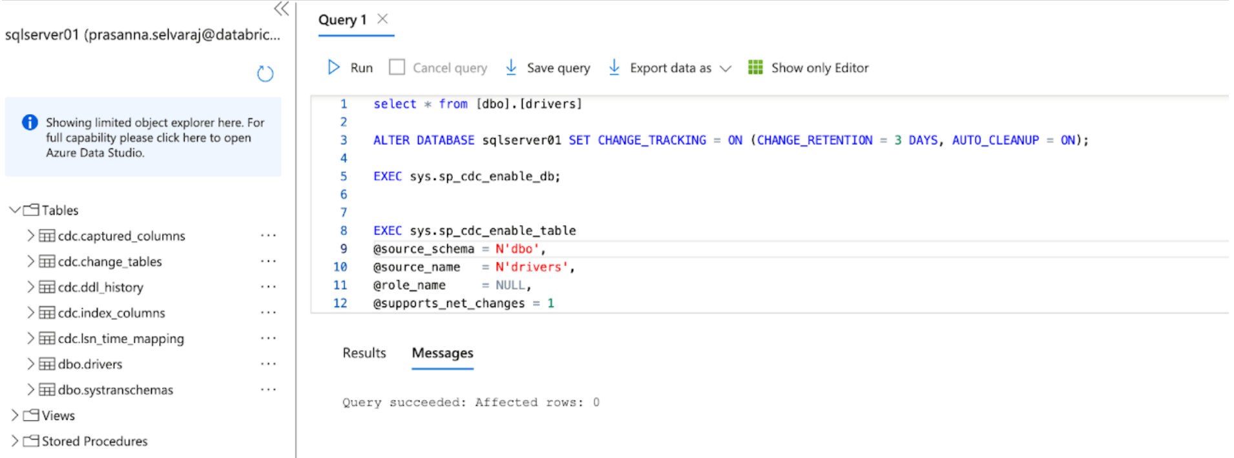Click line 12 in the query editor
This screenshot has width=1234, height=458.
pos(463,303)
